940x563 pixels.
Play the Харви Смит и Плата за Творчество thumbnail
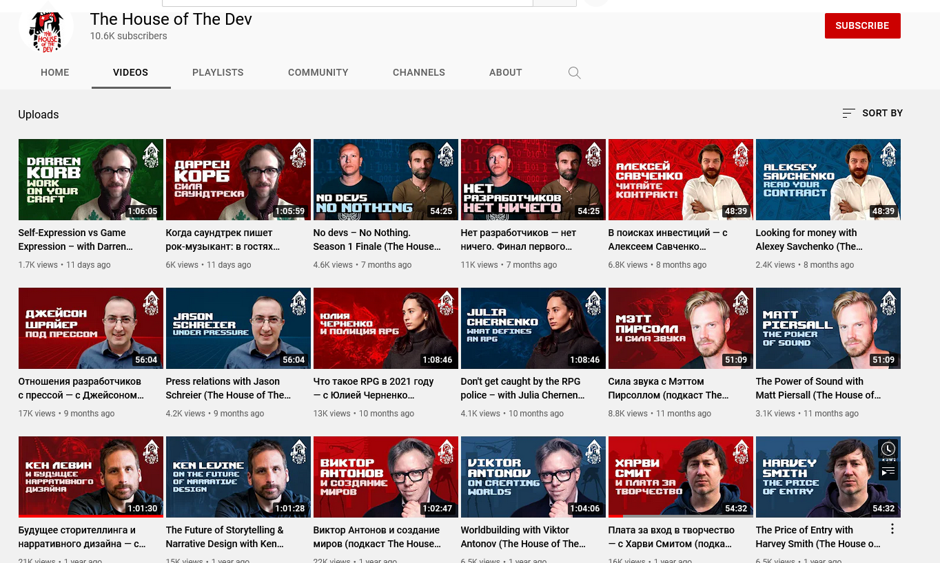pos(681,477)
